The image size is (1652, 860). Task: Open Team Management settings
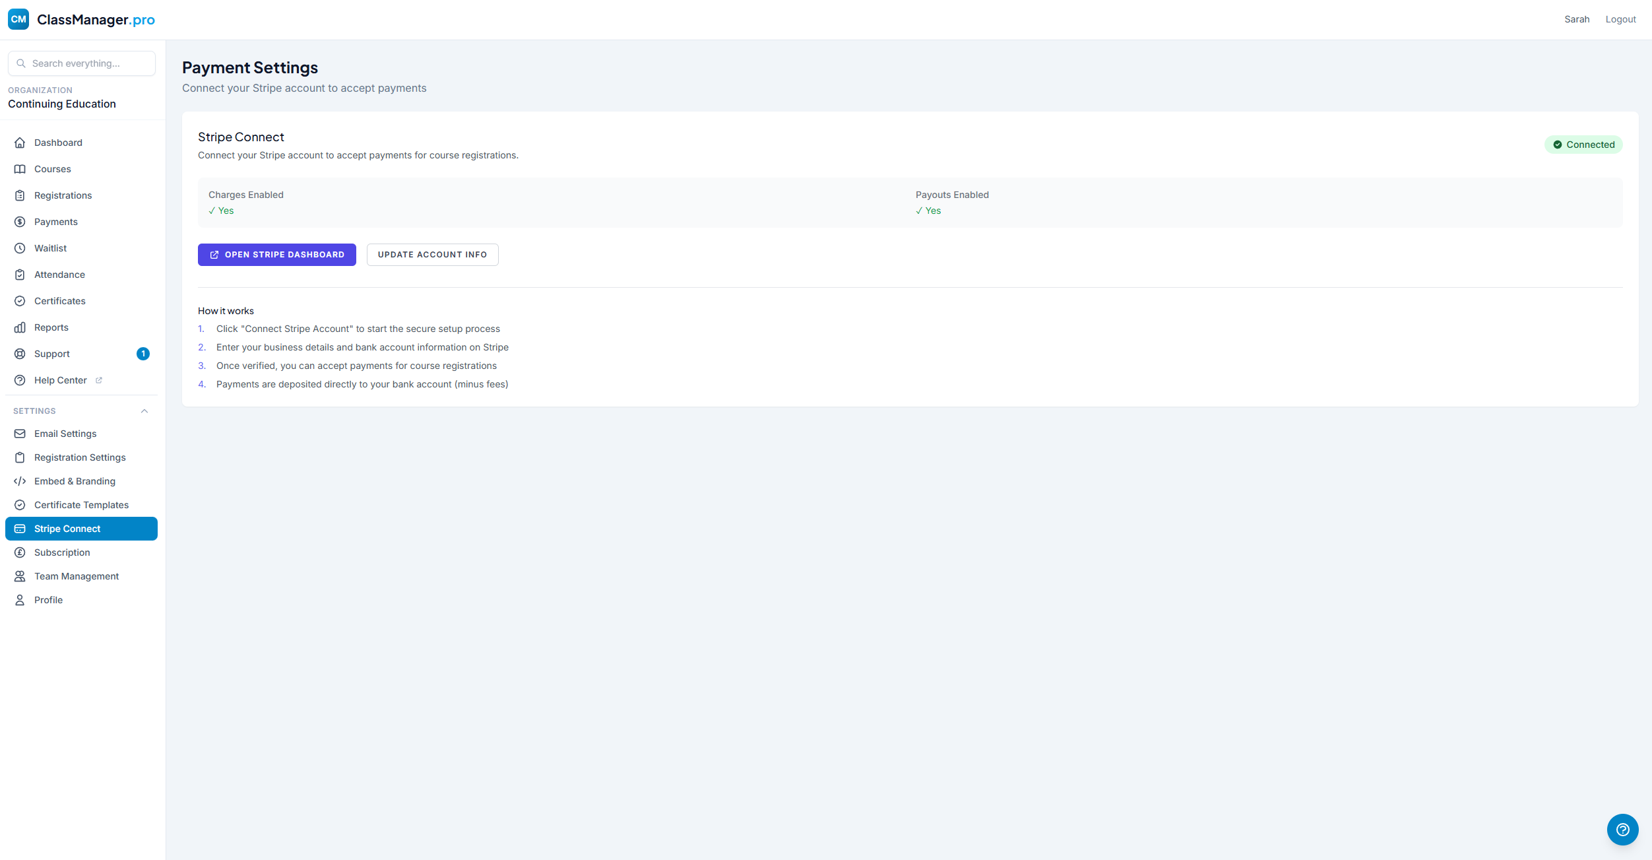click(x=77, y=576)
